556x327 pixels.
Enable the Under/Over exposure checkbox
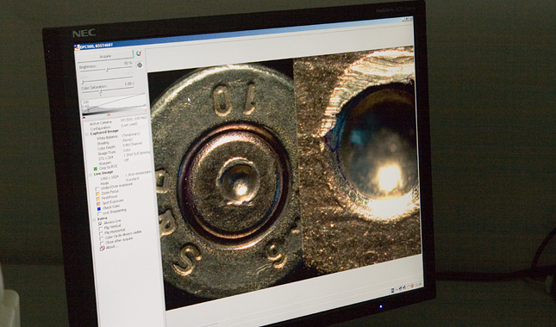97,189
